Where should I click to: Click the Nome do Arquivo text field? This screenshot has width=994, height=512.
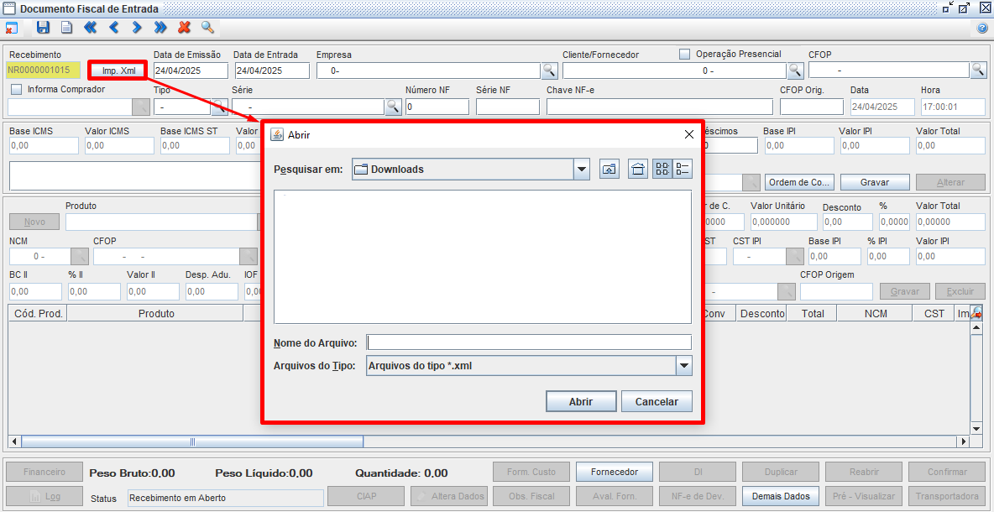tap(529, 342)
